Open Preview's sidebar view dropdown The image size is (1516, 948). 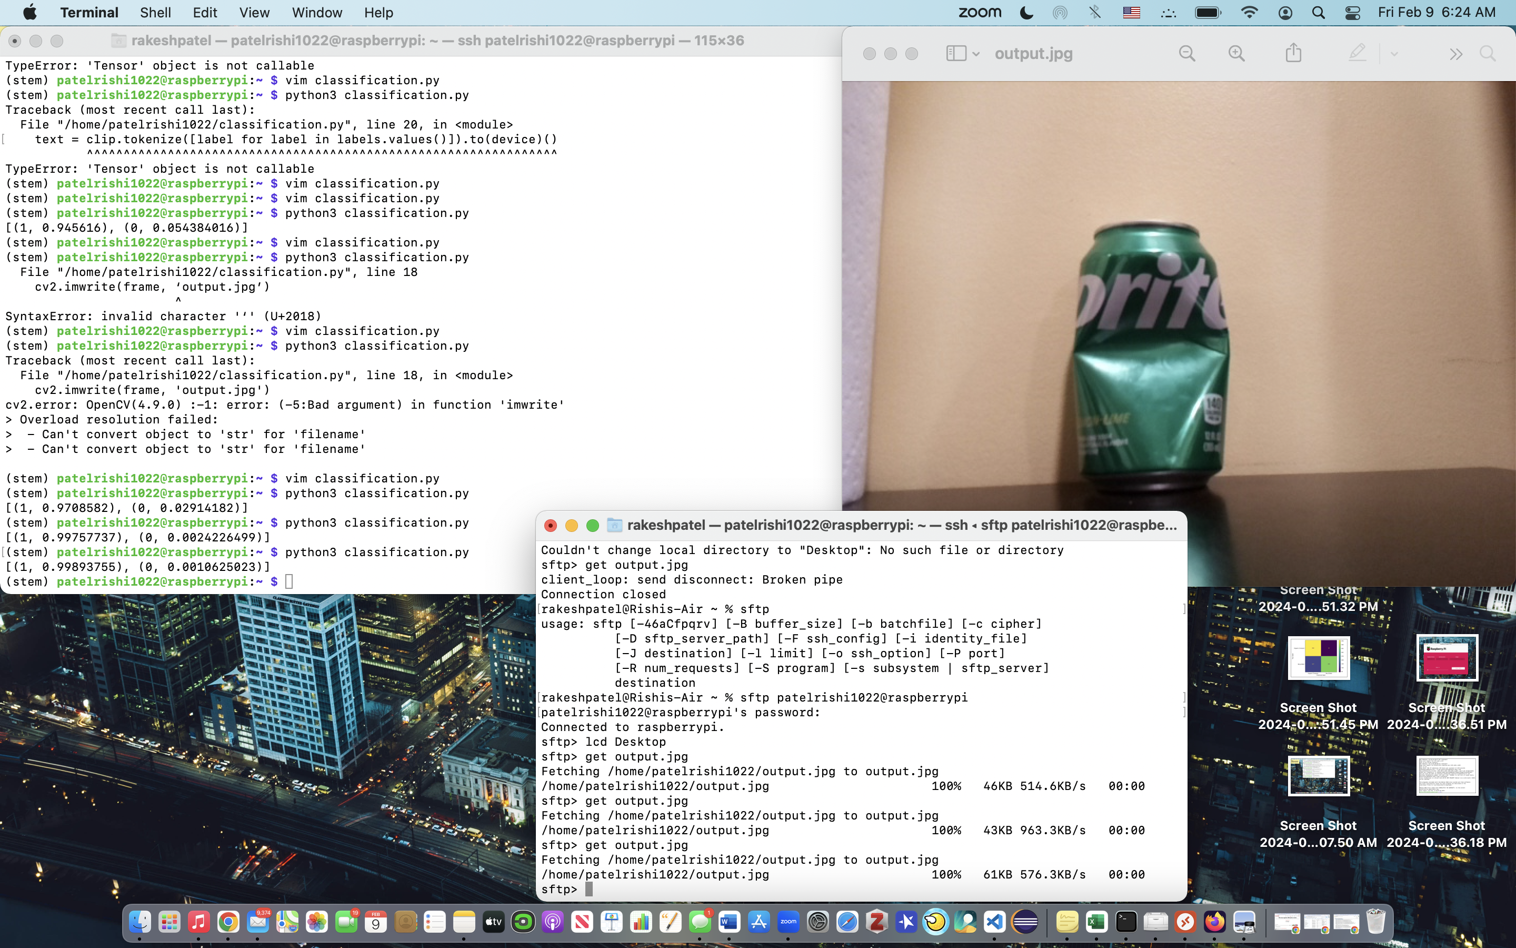tap(962, 53)
